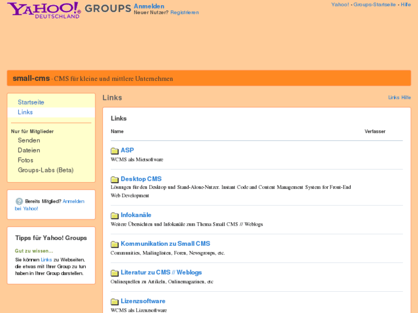
Task: Select Senden in the sidebar
Action: [29, 140]
